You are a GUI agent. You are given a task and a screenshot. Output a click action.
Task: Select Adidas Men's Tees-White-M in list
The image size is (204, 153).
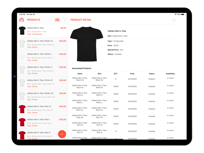pyautogui.click(x=42, y=83)
